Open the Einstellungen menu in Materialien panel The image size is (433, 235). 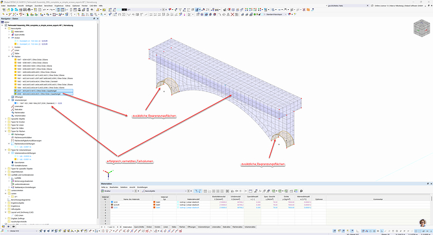coord(142,187)
